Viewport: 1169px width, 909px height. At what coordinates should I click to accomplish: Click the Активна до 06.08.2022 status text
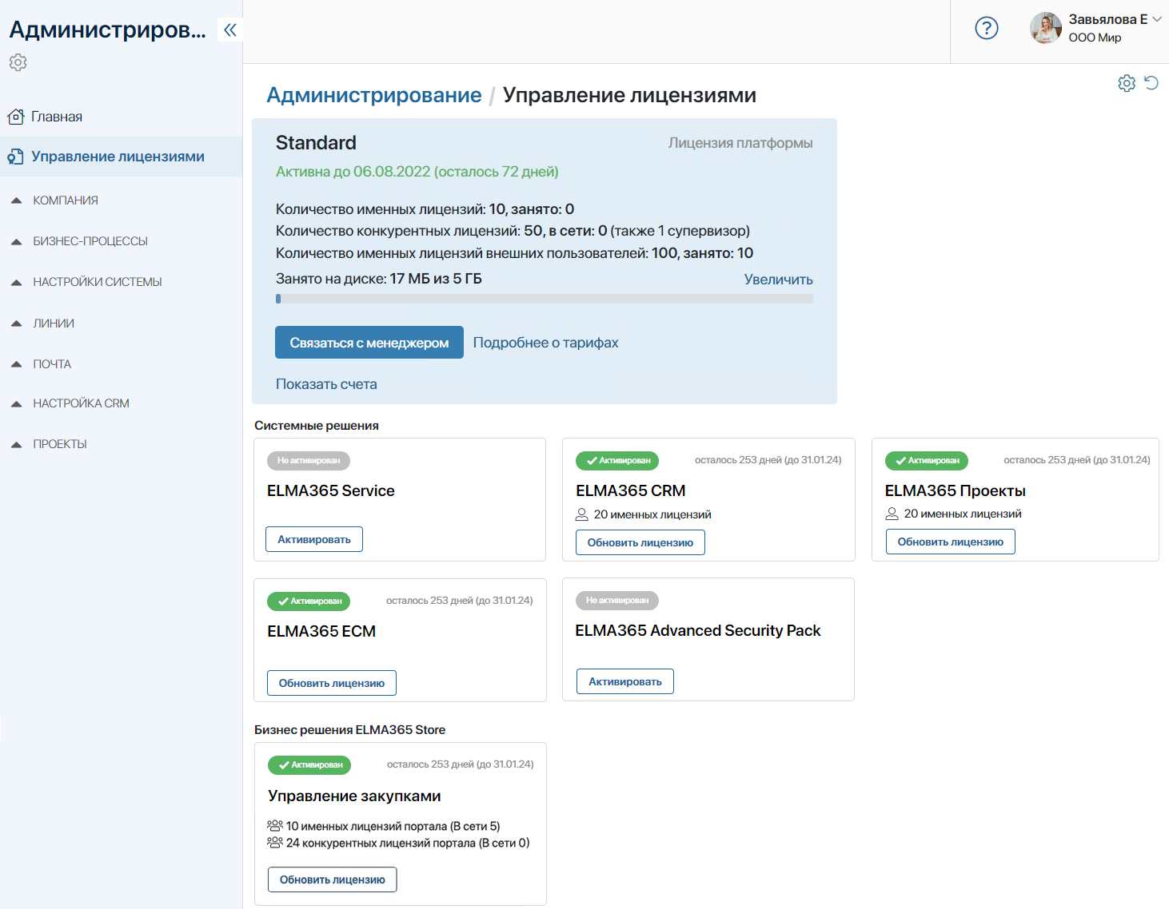click(417, 172)
